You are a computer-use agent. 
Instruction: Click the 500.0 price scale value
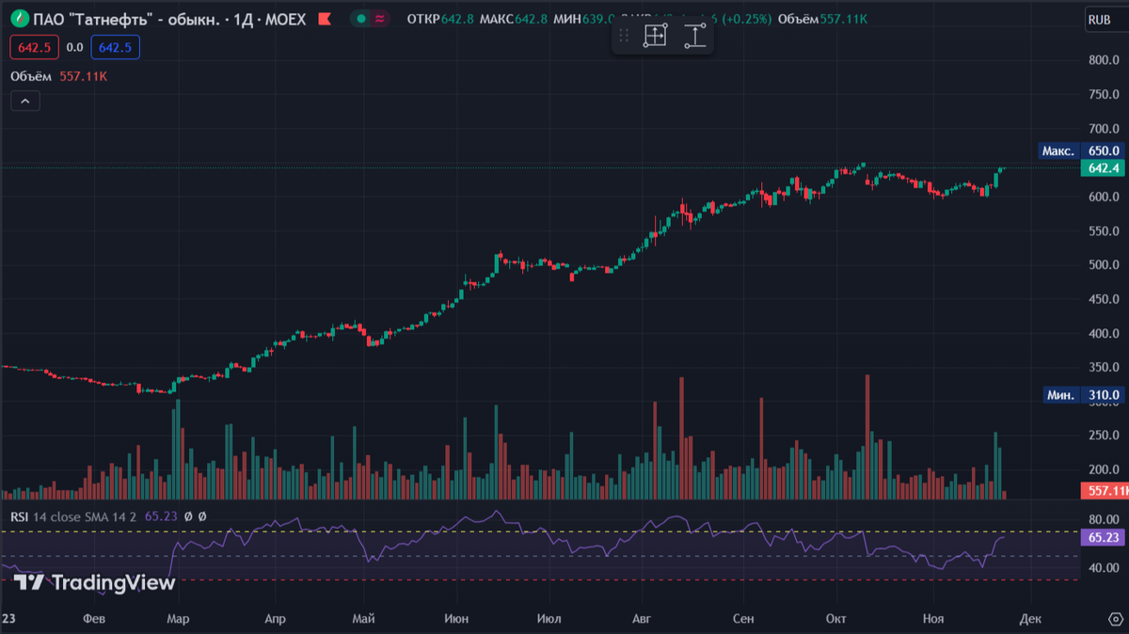[x=1103, y=265]
